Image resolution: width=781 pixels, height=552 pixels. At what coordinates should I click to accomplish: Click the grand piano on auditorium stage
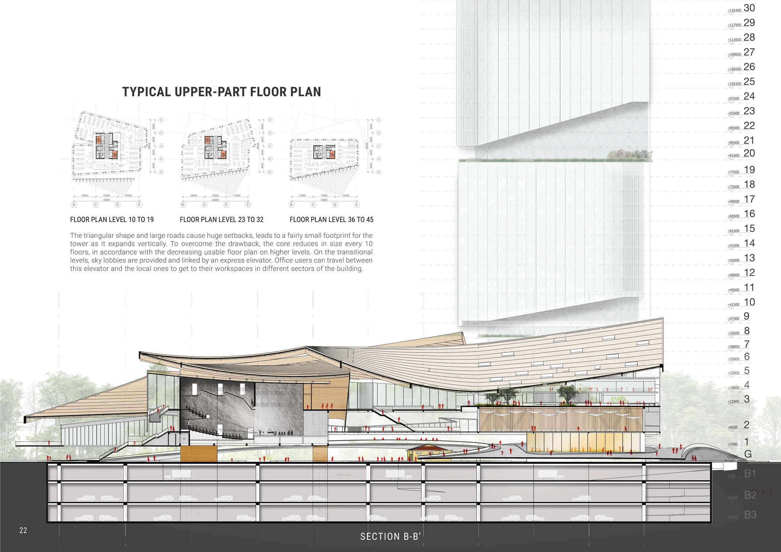[270, 432]
